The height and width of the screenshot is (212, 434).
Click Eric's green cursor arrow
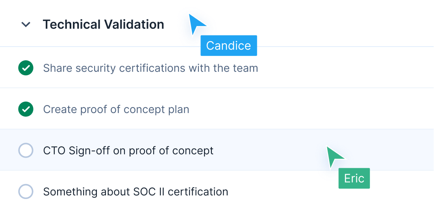click(334, 156)
